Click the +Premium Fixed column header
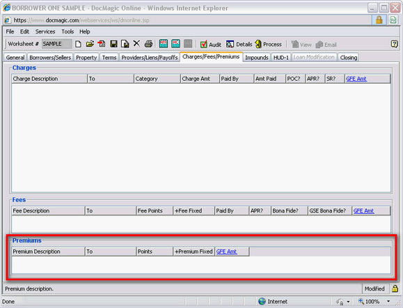 click(193, 252)
